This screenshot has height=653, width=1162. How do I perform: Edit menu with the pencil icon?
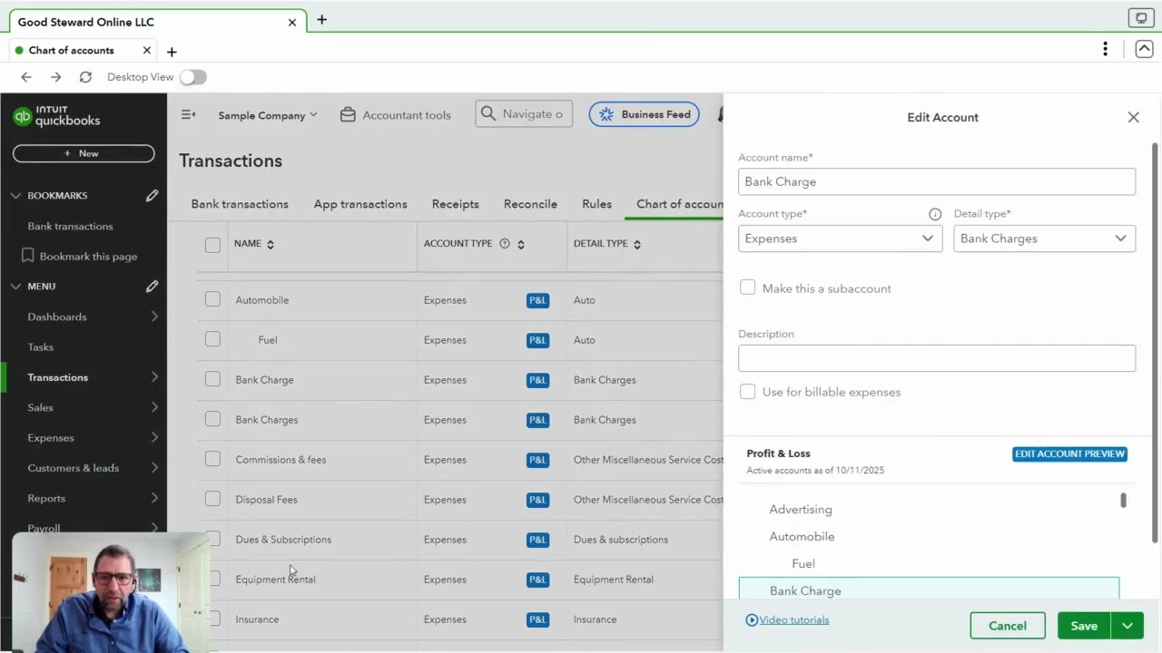tap(152, 286)
